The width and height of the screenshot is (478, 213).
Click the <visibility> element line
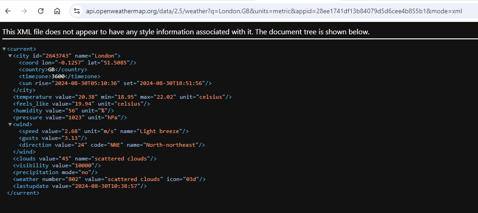click(57, 165)
